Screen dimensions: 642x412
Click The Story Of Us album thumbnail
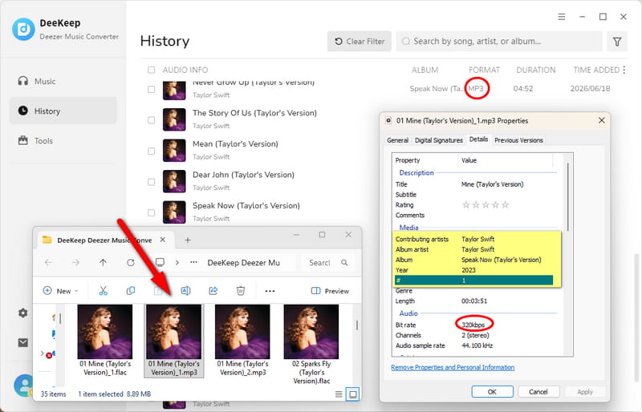click(174, 119)
